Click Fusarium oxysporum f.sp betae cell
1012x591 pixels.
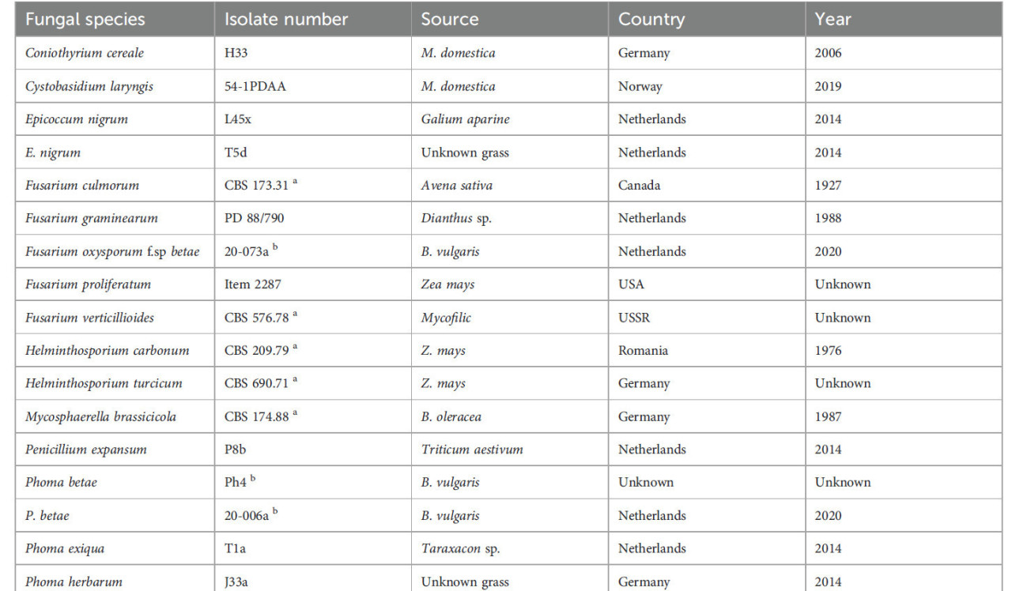[x=112, y=251]
